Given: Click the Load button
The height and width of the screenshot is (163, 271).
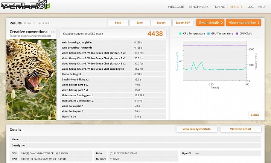Looking at the screenshot, I should tap(118, 22).
